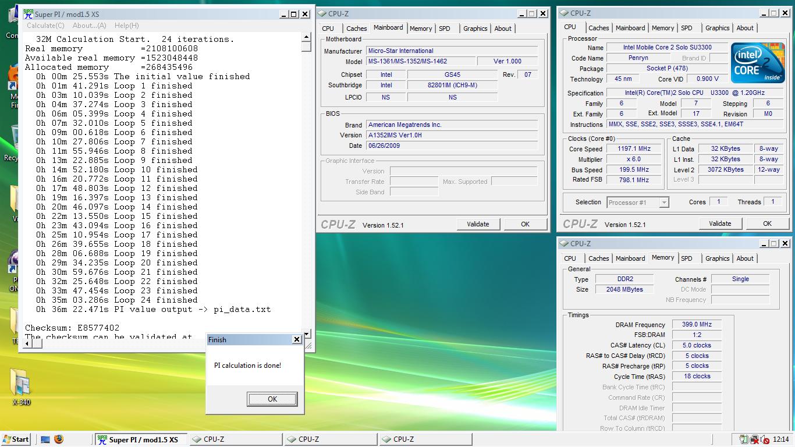
Task: Open the power plug tray icon
Action: (744, 439)
